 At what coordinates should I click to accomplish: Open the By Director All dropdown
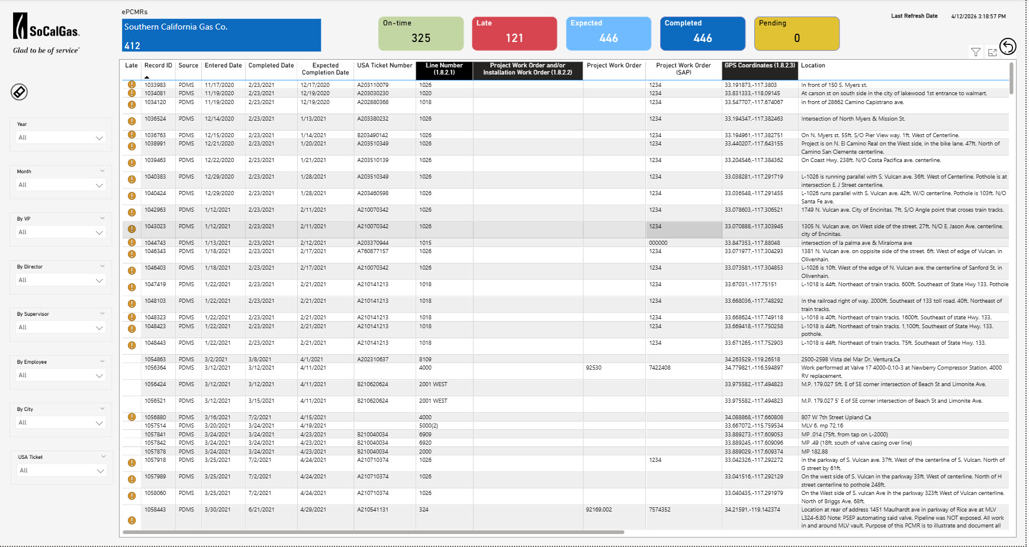click(x=61, y=280)
